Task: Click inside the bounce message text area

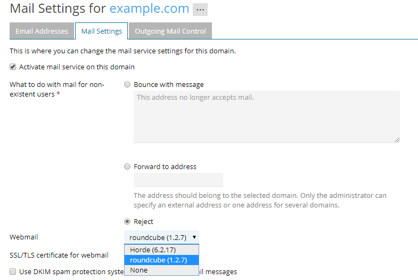Action: [266, 116]
